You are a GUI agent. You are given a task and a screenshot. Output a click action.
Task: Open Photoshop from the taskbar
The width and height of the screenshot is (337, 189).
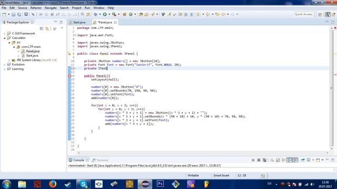tap(160, 184)
